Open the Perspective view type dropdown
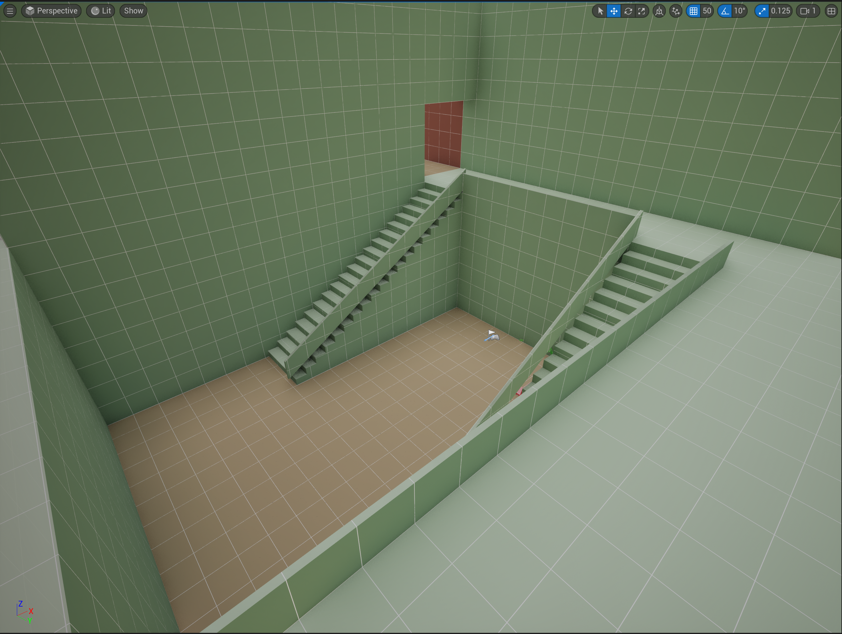The image size is (842, 634). [x=51, y=11]
